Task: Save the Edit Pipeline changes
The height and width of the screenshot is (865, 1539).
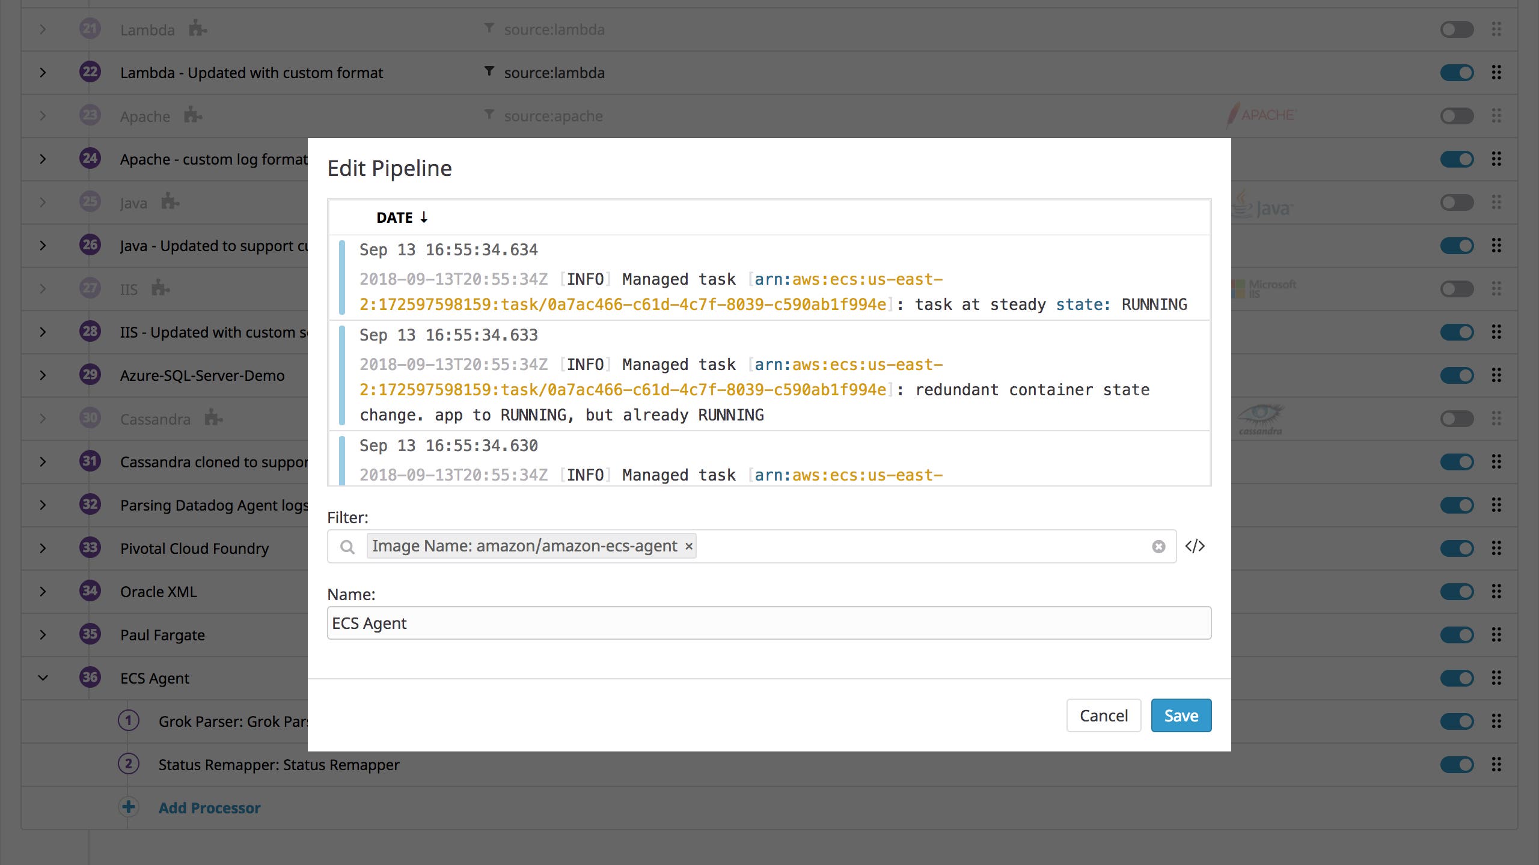Action: point(1180,715)
